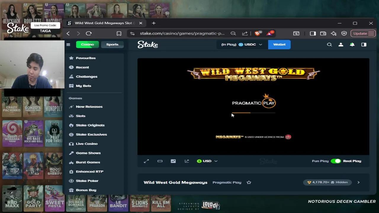This screenshot has height=213, width=379.
Task: Open Live Casino
Action: 86,144
